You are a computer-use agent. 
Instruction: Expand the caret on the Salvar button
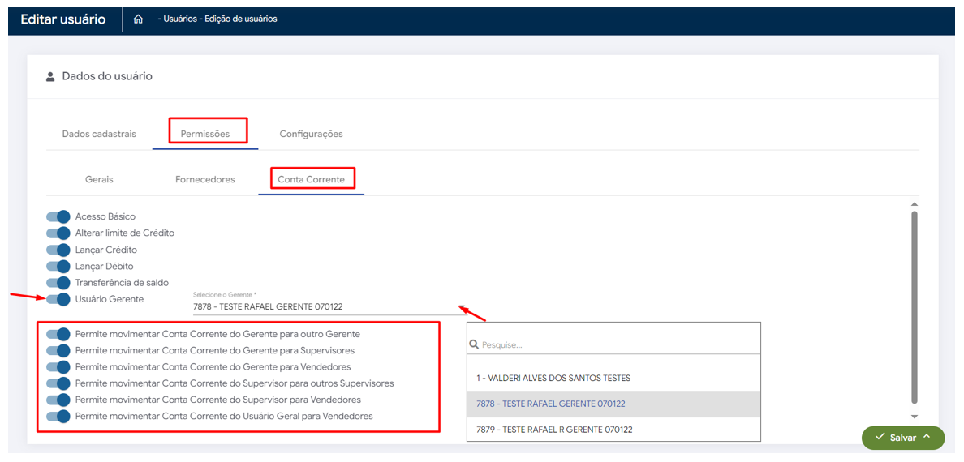point(927,437)
